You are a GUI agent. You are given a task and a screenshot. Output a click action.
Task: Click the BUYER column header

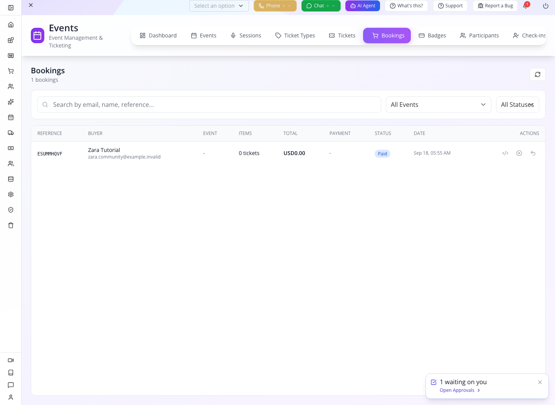[x=95, y=133]
